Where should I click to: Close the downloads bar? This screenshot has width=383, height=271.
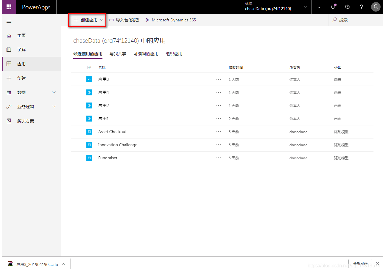pyautogui.click(x=378, y=264)
